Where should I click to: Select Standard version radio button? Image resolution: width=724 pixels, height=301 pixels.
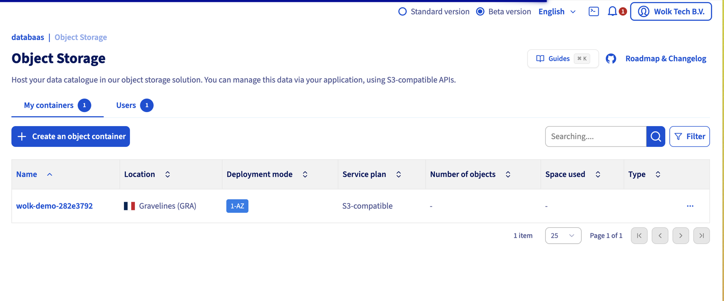[x=402, y=12]
